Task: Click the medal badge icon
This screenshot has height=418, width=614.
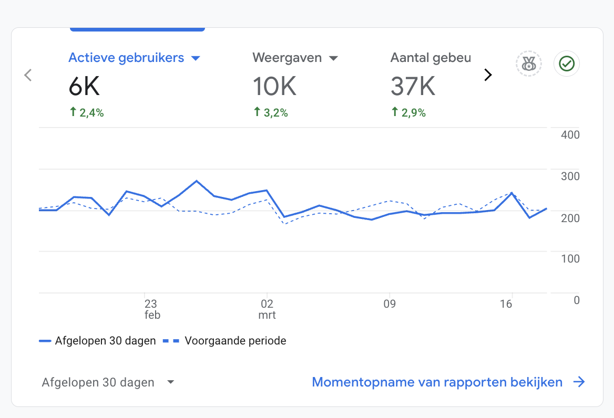Action: pyautogui.click(x=528, y=64)
